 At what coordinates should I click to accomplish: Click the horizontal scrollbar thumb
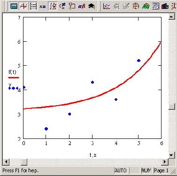24,162
